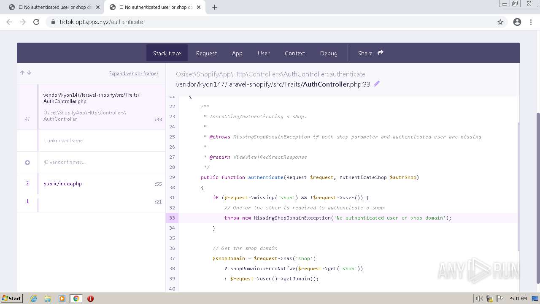Click the code panel scrollbar
The width and height of the screenshot is (540, 304).
click(518, 186)
